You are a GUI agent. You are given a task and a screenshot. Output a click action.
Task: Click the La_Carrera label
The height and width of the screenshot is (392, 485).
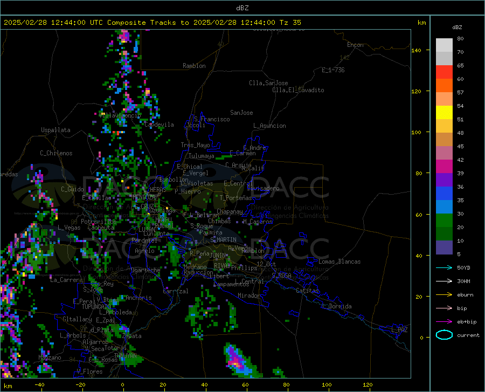66,280
